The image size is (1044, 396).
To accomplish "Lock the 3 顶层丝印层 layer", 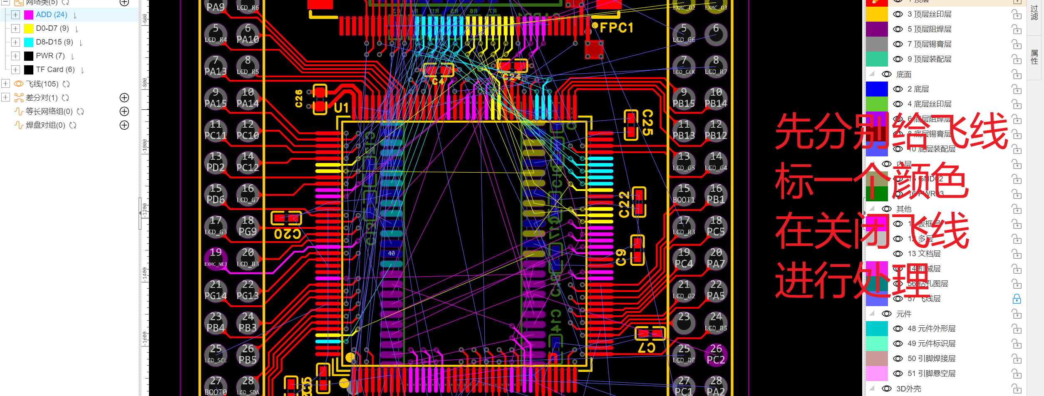I will tap(1017, 15).
